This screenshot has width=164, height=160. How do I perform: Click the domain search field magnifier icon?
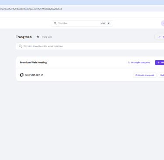click(x=20, y=46)
